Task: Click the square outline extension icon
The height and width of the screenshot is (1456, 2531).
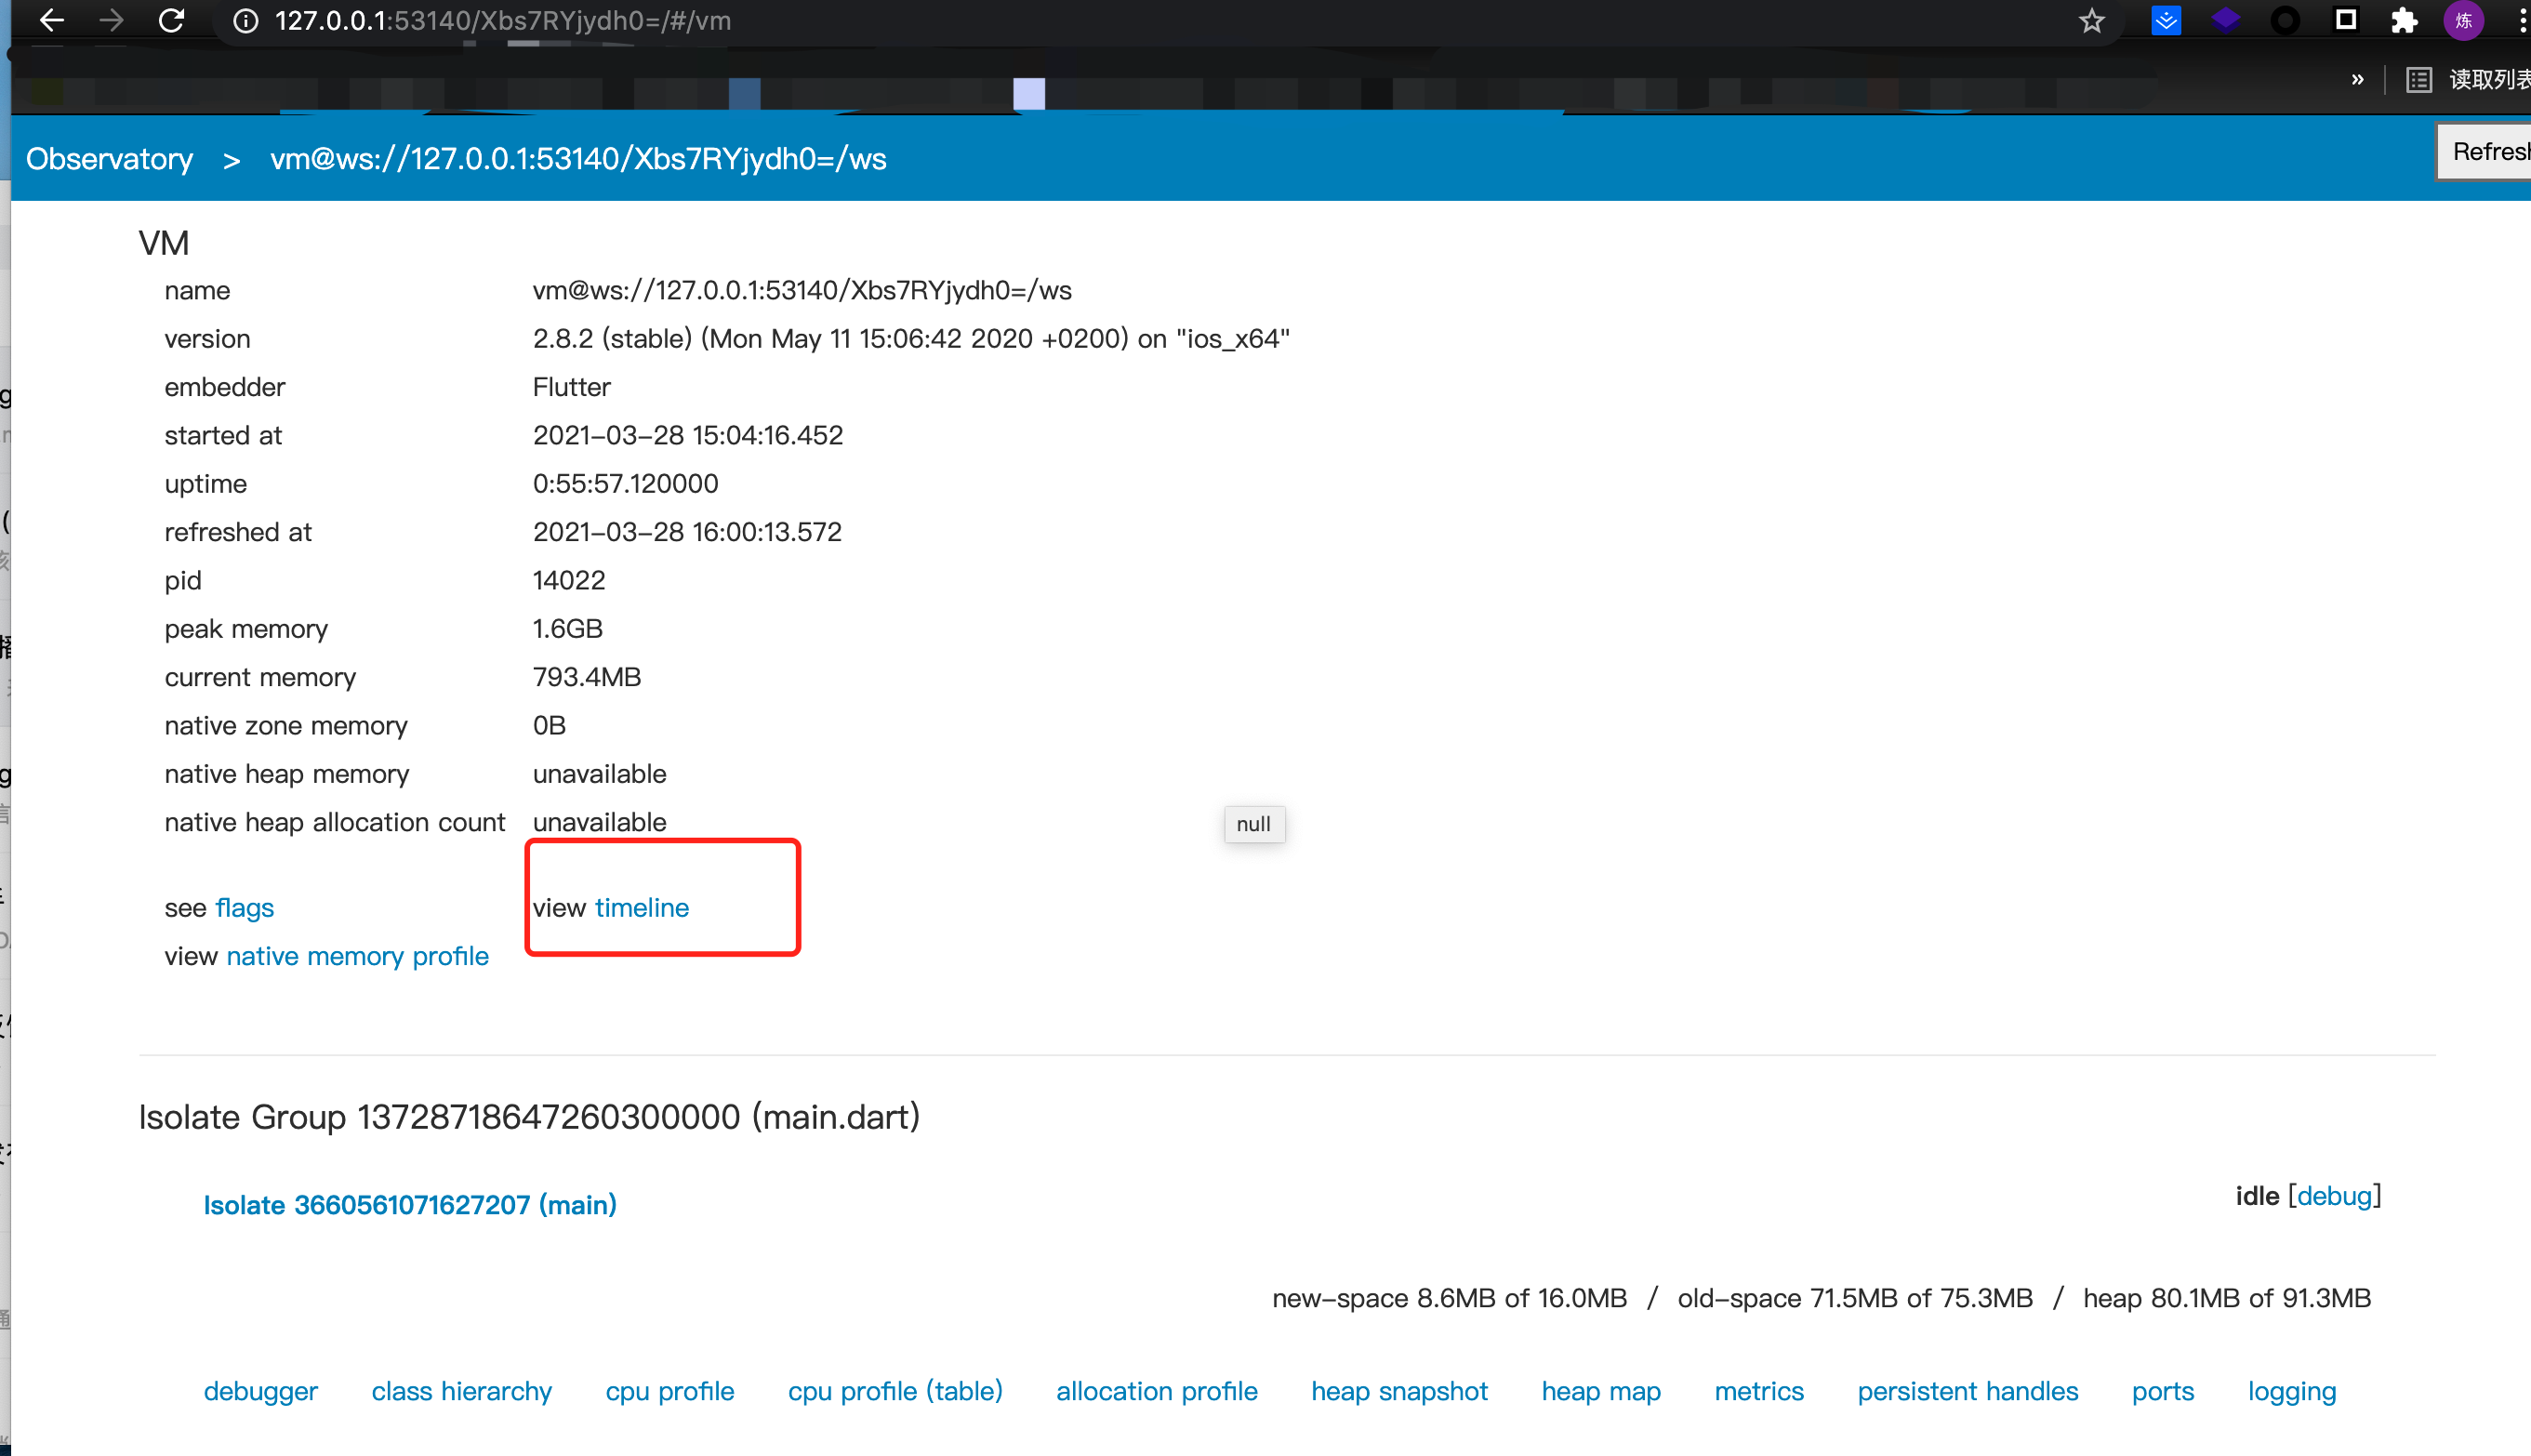Action: coord(2346,20)
